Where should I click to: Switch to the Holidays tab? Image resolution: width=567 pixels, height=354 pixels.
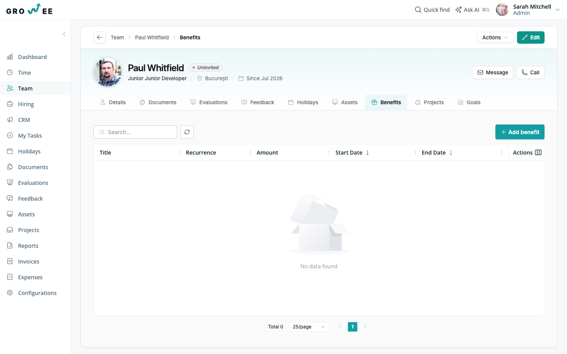[303, 102]
